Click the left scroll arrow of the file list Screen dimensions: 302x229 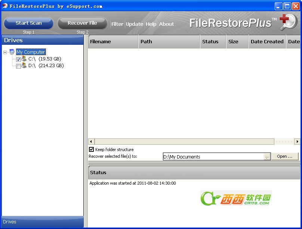coord(91,142)
